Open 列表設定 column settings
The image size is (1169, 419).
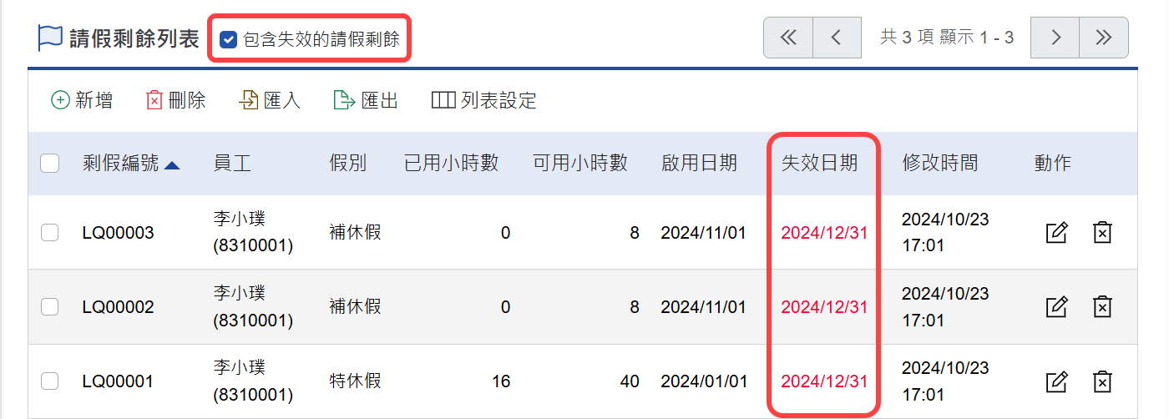483,101
